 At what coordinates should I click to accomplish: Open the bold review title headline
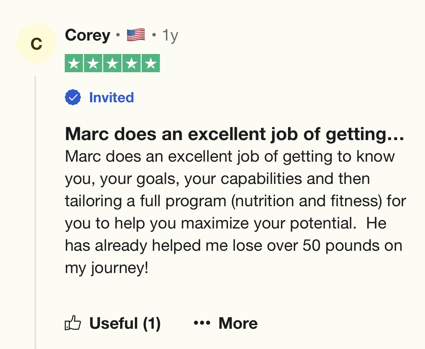point(234,134)
